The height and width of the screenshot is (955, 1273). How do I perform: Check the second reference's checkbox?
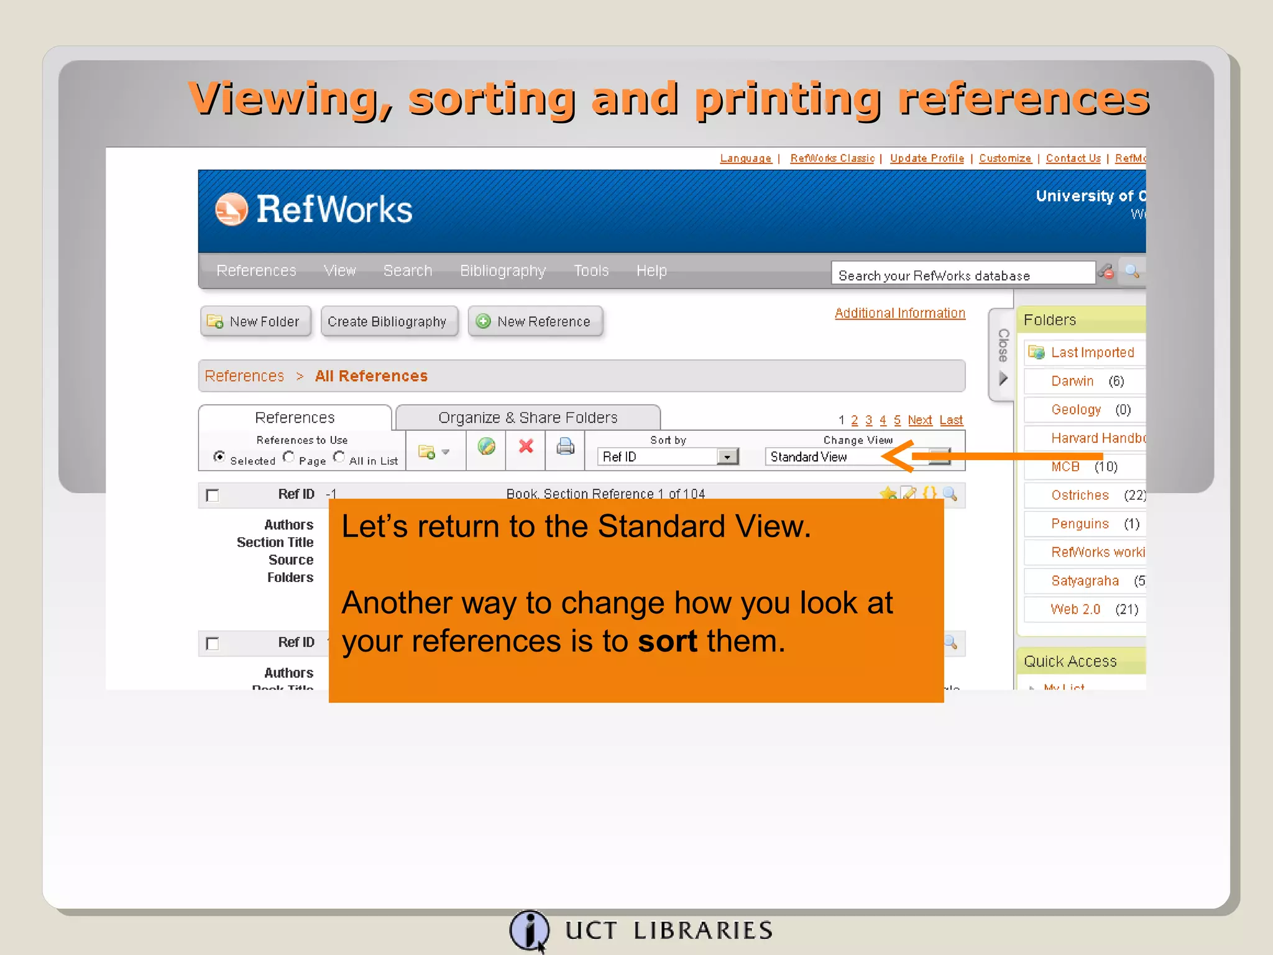[213, 644]
